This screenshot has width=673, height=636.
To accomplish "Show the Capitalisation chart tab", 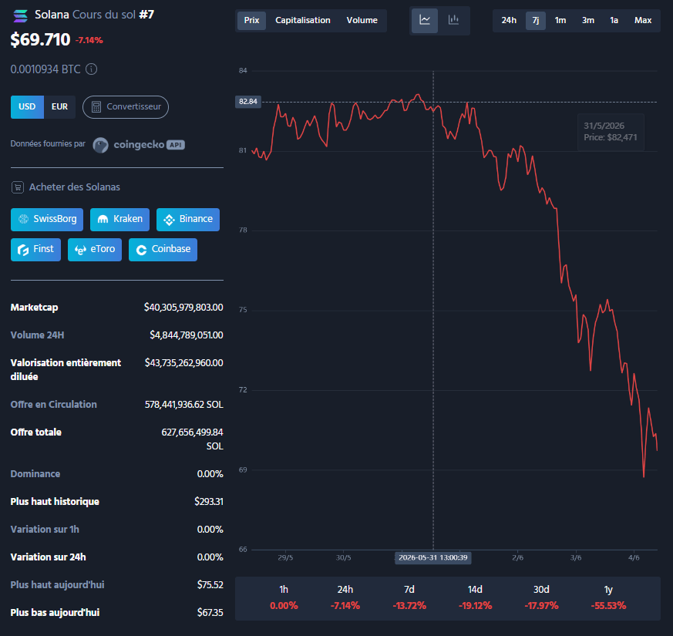I will (x=303, y=20).
